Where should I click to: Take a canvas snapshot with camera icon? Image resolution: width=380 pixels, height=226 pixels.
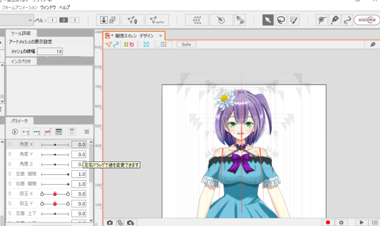click(110, 223)
